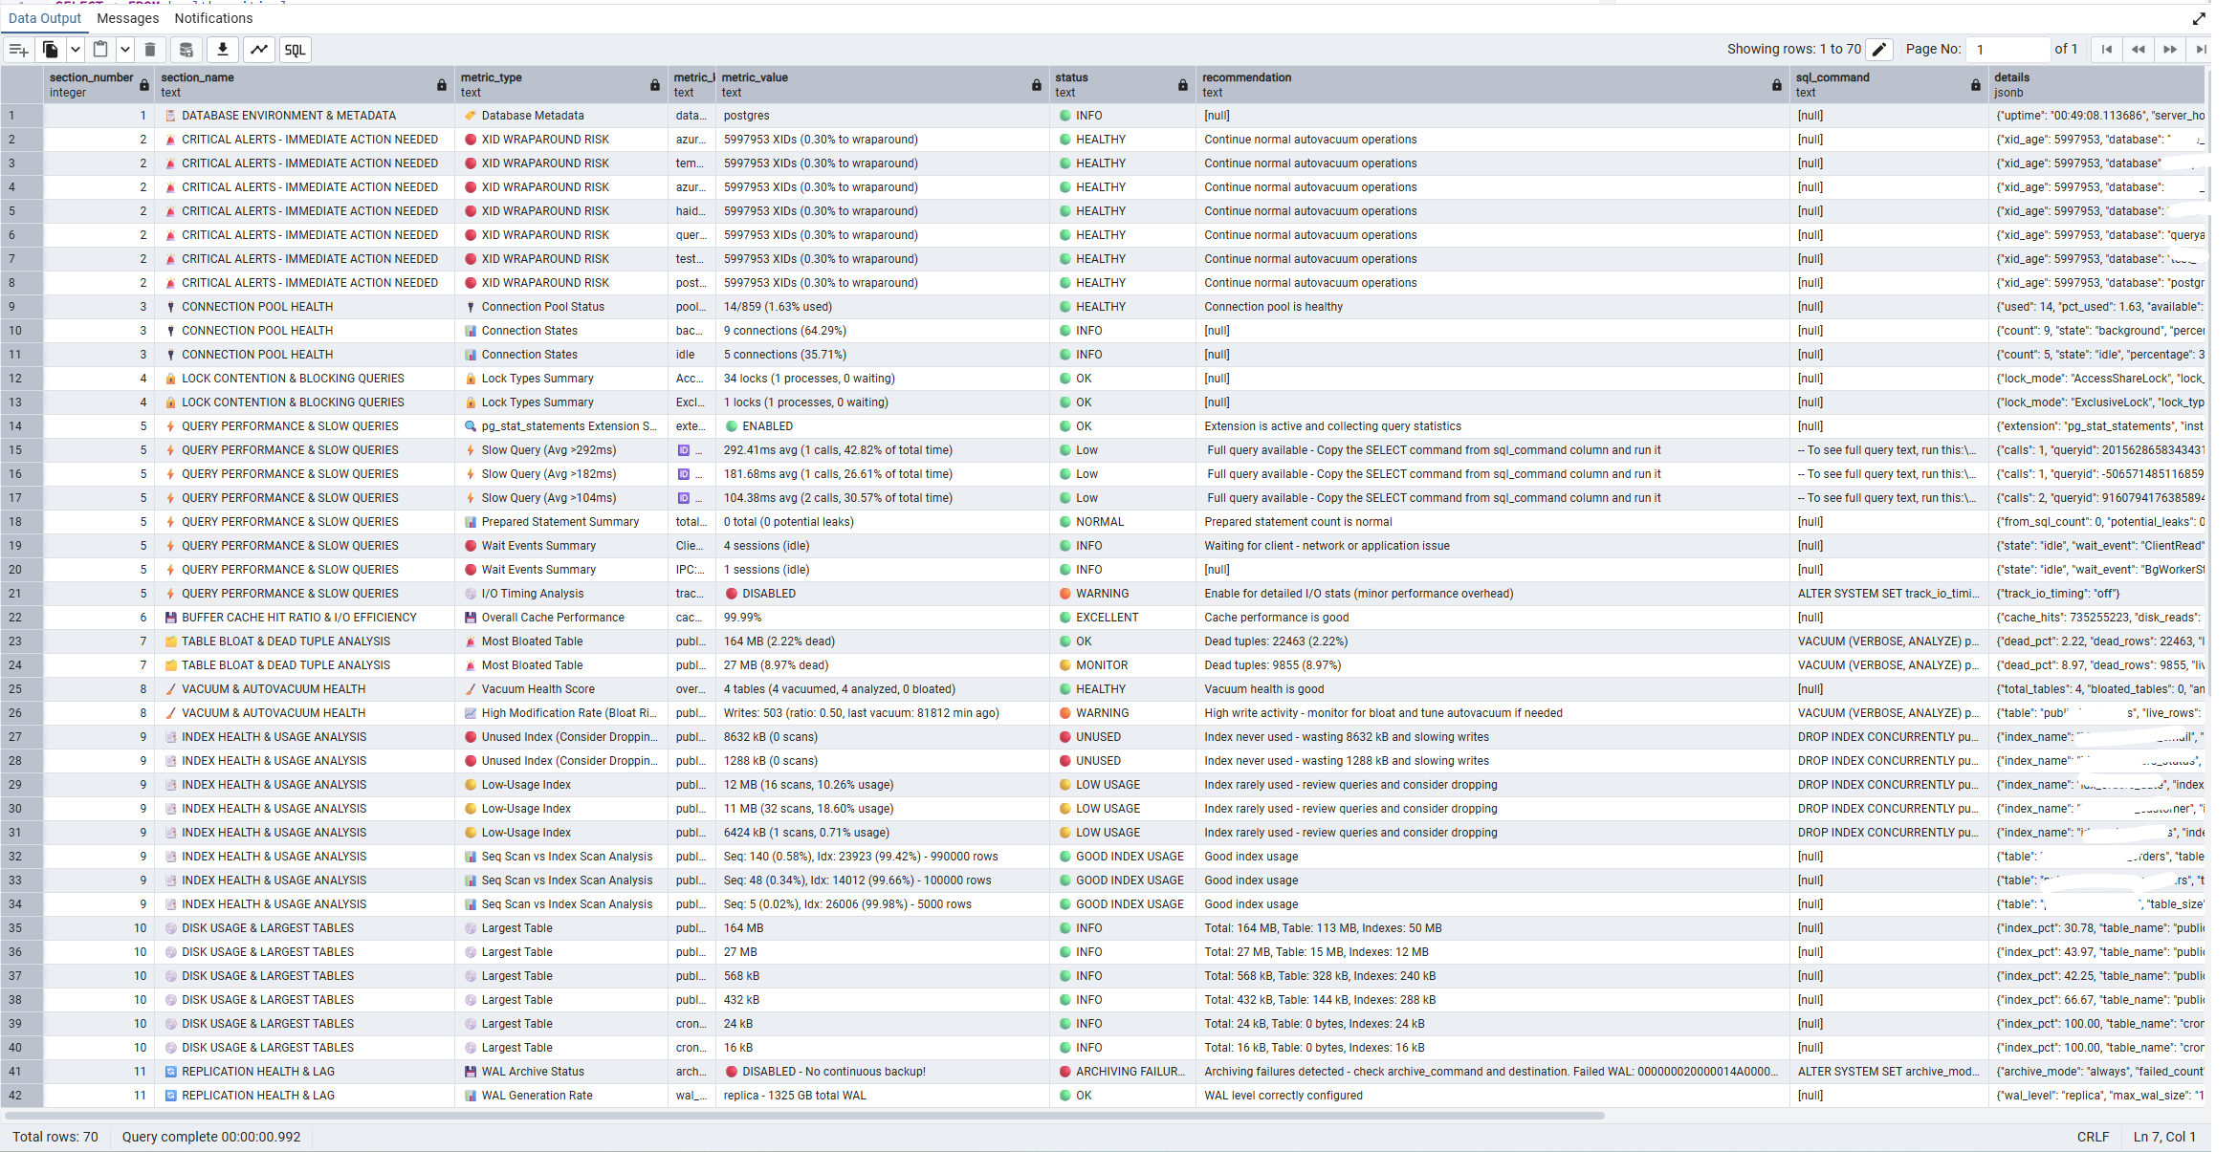Screen dimensions: 2238x1152
Task: Copy the selected rows
Action: click(x=49, y=50)
